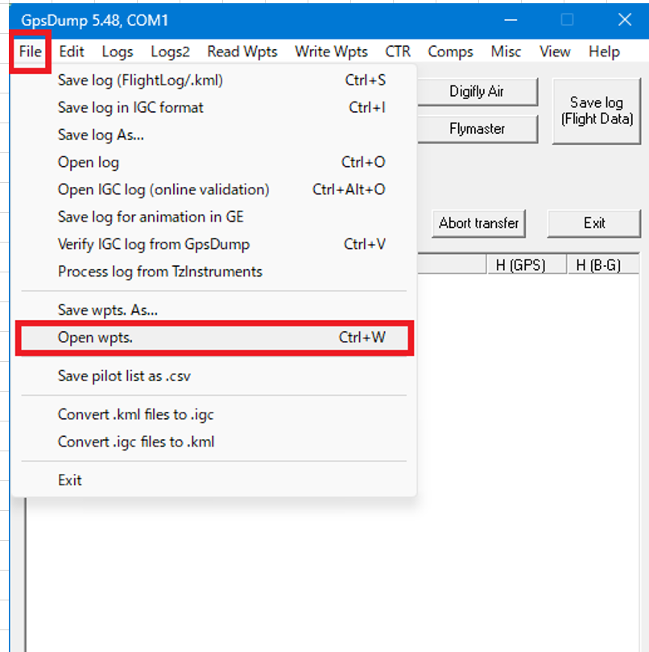Open the Logs2 menu
Image resolution: width=649 pixels, height=652 pixels.
(170, 52)
